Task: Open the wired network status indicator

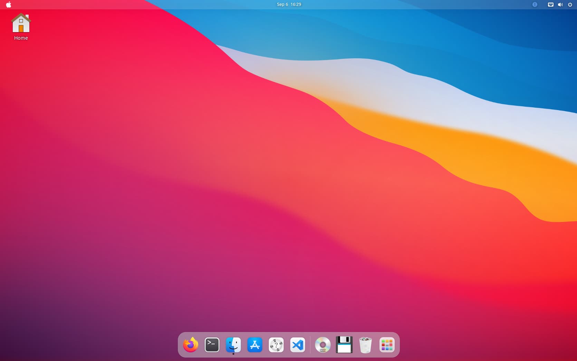Action: pyautogui.click(x=550, y=4)
